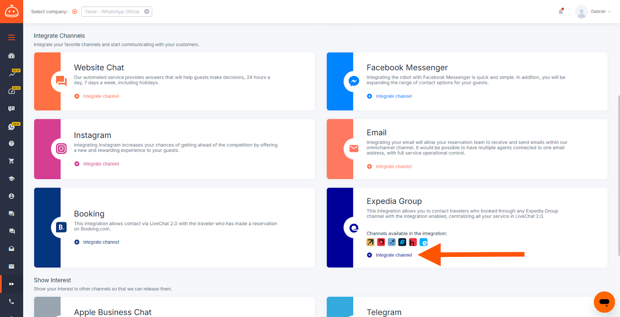The image size is (620, 317).
Task: Click the Email card title
Action: pyautogui.click(x=377, y=133)
